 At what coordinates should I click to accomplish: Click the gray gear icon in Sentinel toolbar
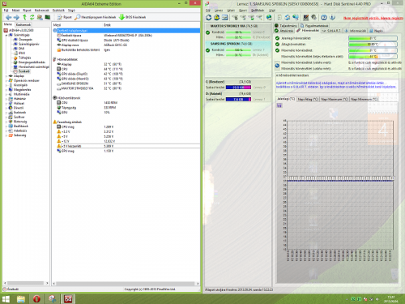(x=314, y=18)
